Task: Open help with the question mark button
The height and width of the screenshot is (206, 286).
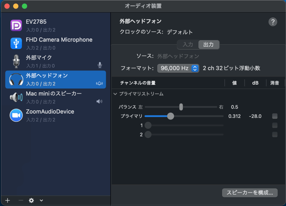Action: 273,22
